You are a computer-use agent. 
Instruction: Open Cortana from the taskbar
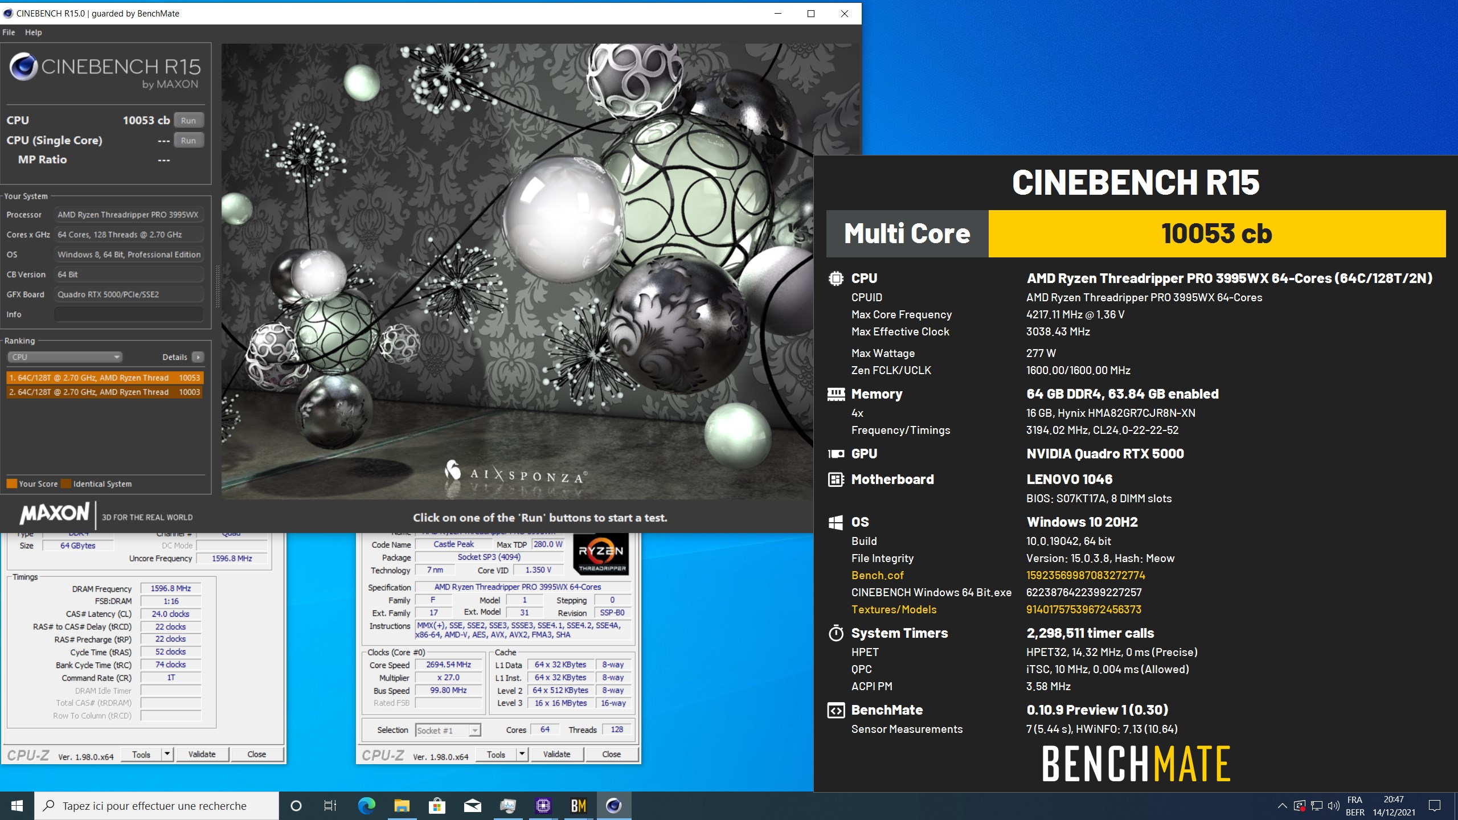(296, 806)
